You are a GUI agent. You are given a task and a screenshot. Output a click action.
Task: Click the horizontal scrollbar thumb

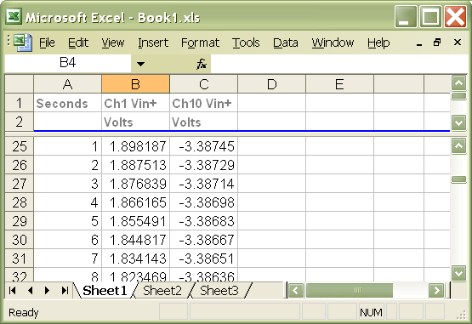(x=350, y=291)
